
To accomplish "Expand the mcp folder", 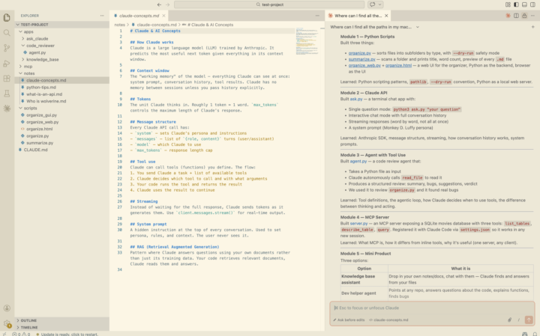I will (x=28, y=67).
